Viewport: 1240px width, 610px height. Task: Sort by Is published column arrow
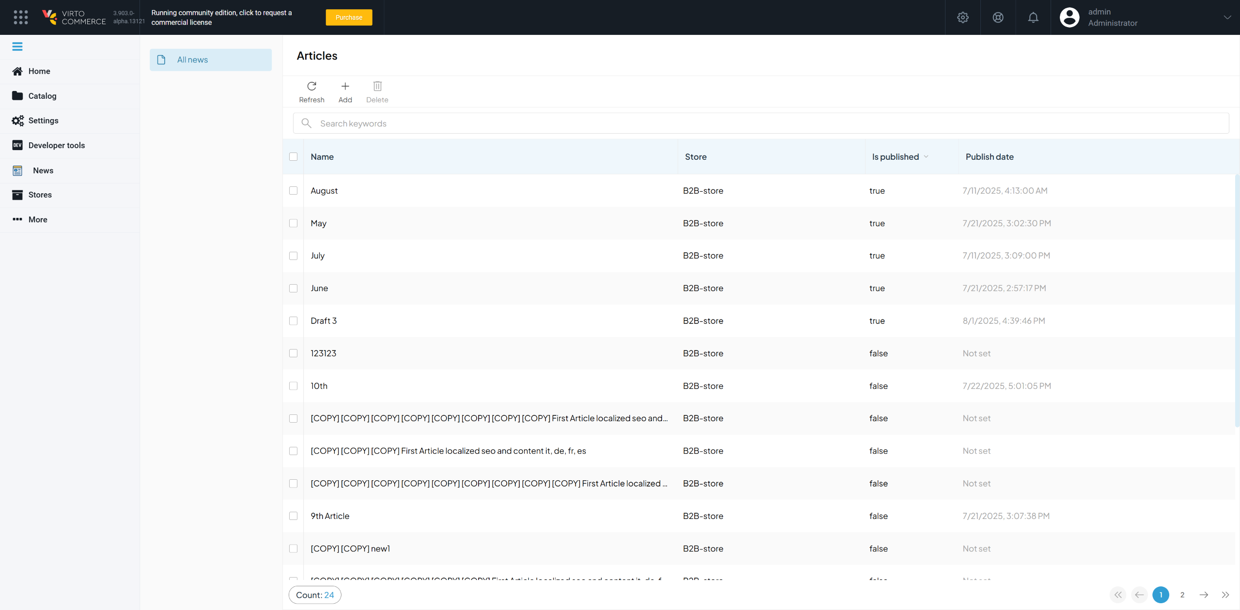[926, 157]
